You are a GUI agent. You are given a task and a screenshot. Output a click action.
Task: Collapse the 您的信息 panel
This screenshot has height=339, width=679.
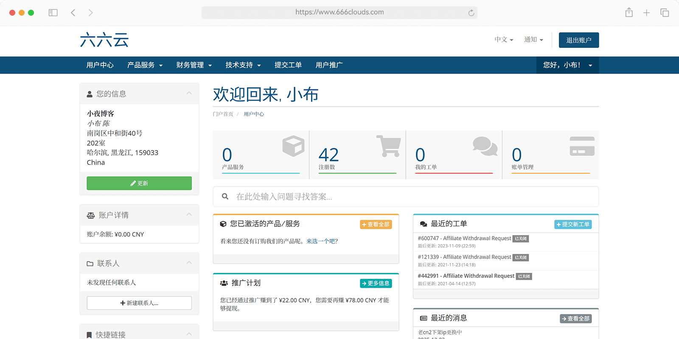[x=189, y=93]
